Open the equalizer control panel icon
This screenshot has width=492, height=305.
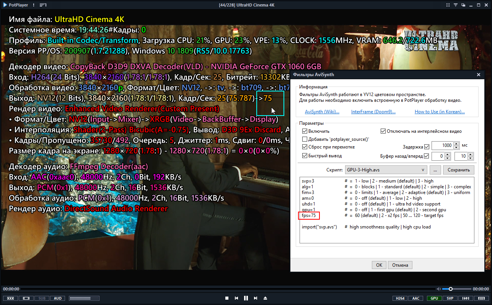(x=466, y=298)
